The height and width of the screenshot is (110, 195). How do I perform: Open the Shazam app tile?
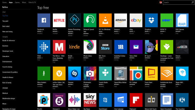click(x=74, y=73)
